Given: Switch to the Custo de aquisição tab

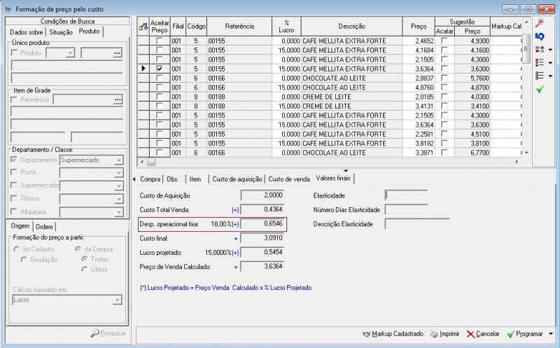Looking at the screenshot, I should [237, 179].
